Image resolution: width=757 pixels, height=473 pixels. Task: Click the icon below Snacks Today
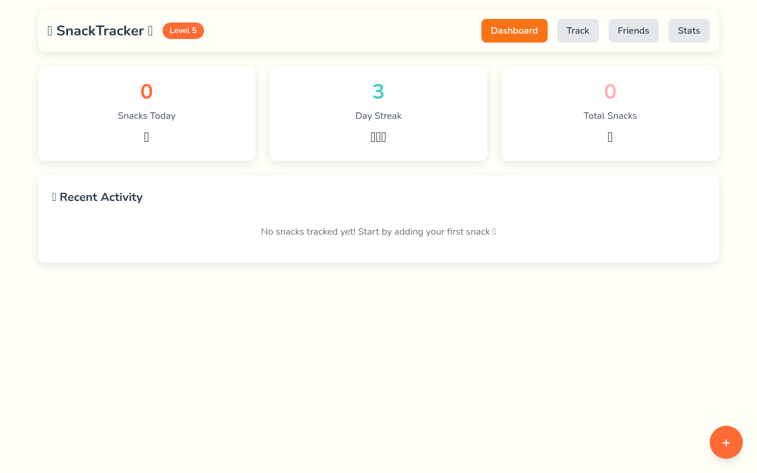click(147, 137)
